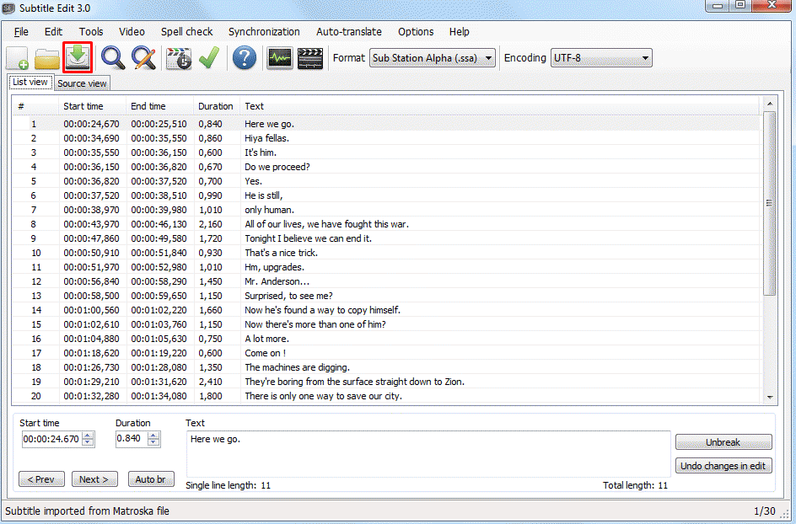
Task: Open the Auto-translate menu
Action: tap(349, 31)
